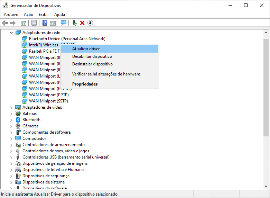Select Bluetooth Device (Personal Area Network)
The width and height of the screenshot is (270, 198).
coord(67,39)
